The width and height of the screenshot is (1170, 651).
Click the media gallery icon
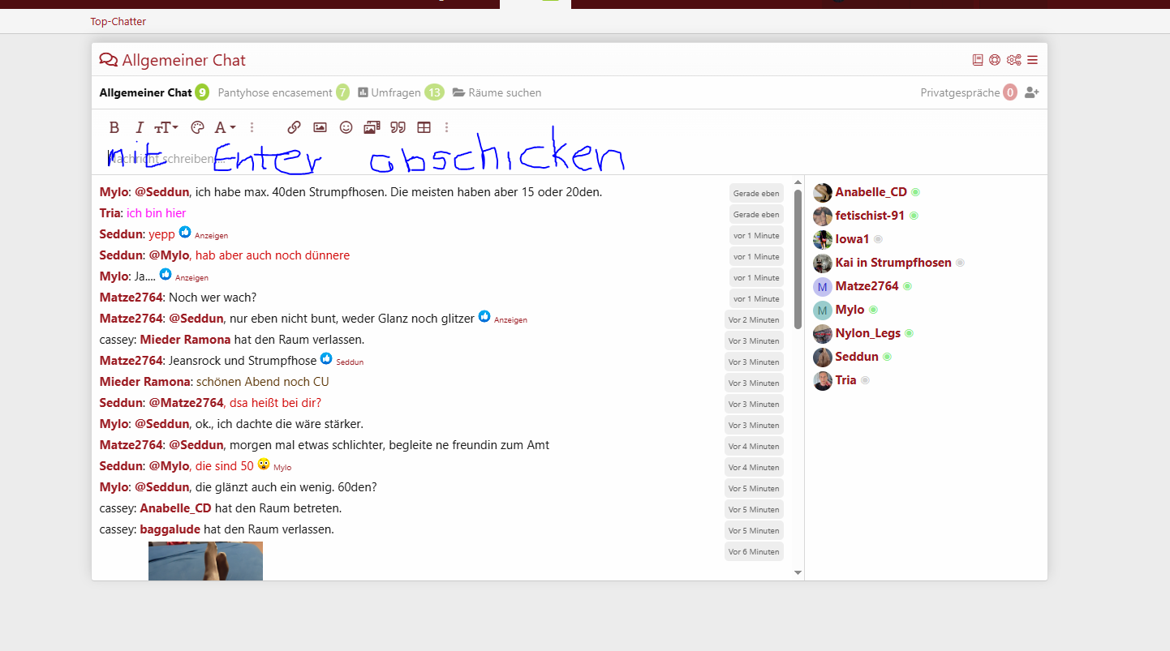[x=372, y=127]
